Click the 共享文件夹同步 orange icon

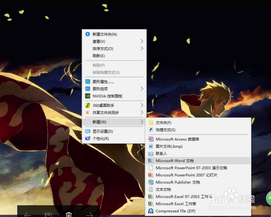[x=88, y=113]
